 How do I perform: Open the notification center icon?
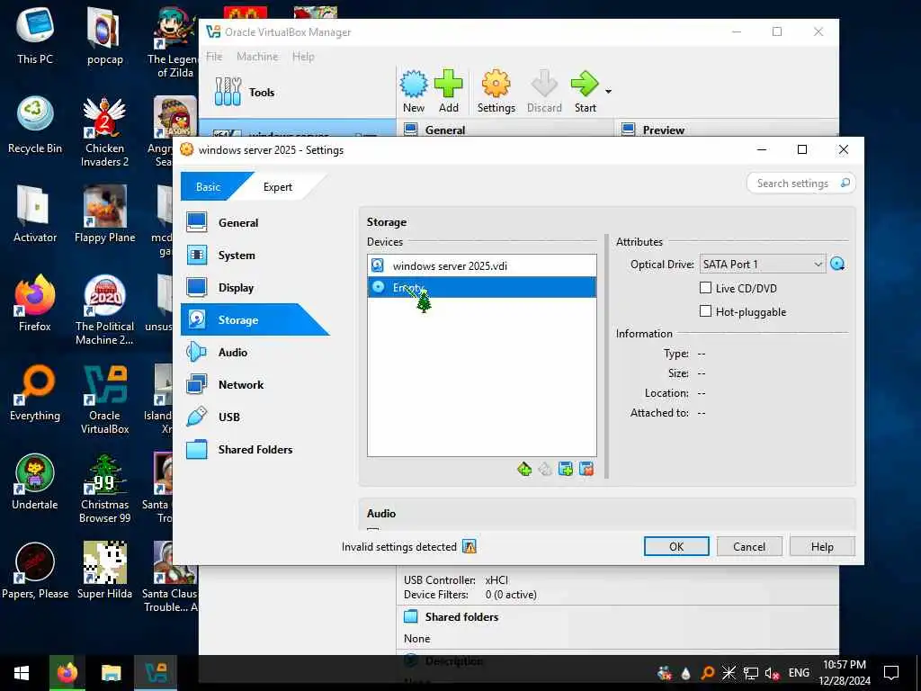(891, 673)
